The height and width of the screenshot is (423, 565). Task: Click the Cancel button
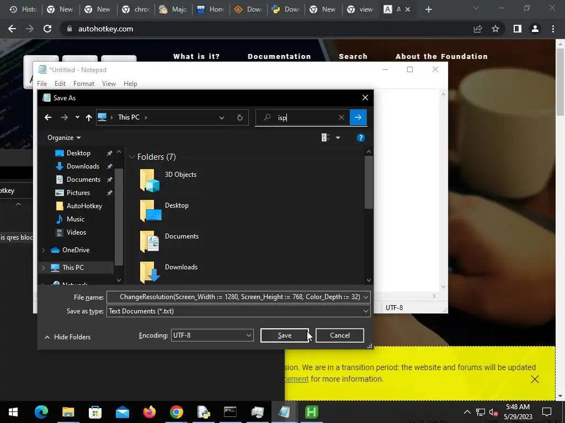[x=339, y=335]
